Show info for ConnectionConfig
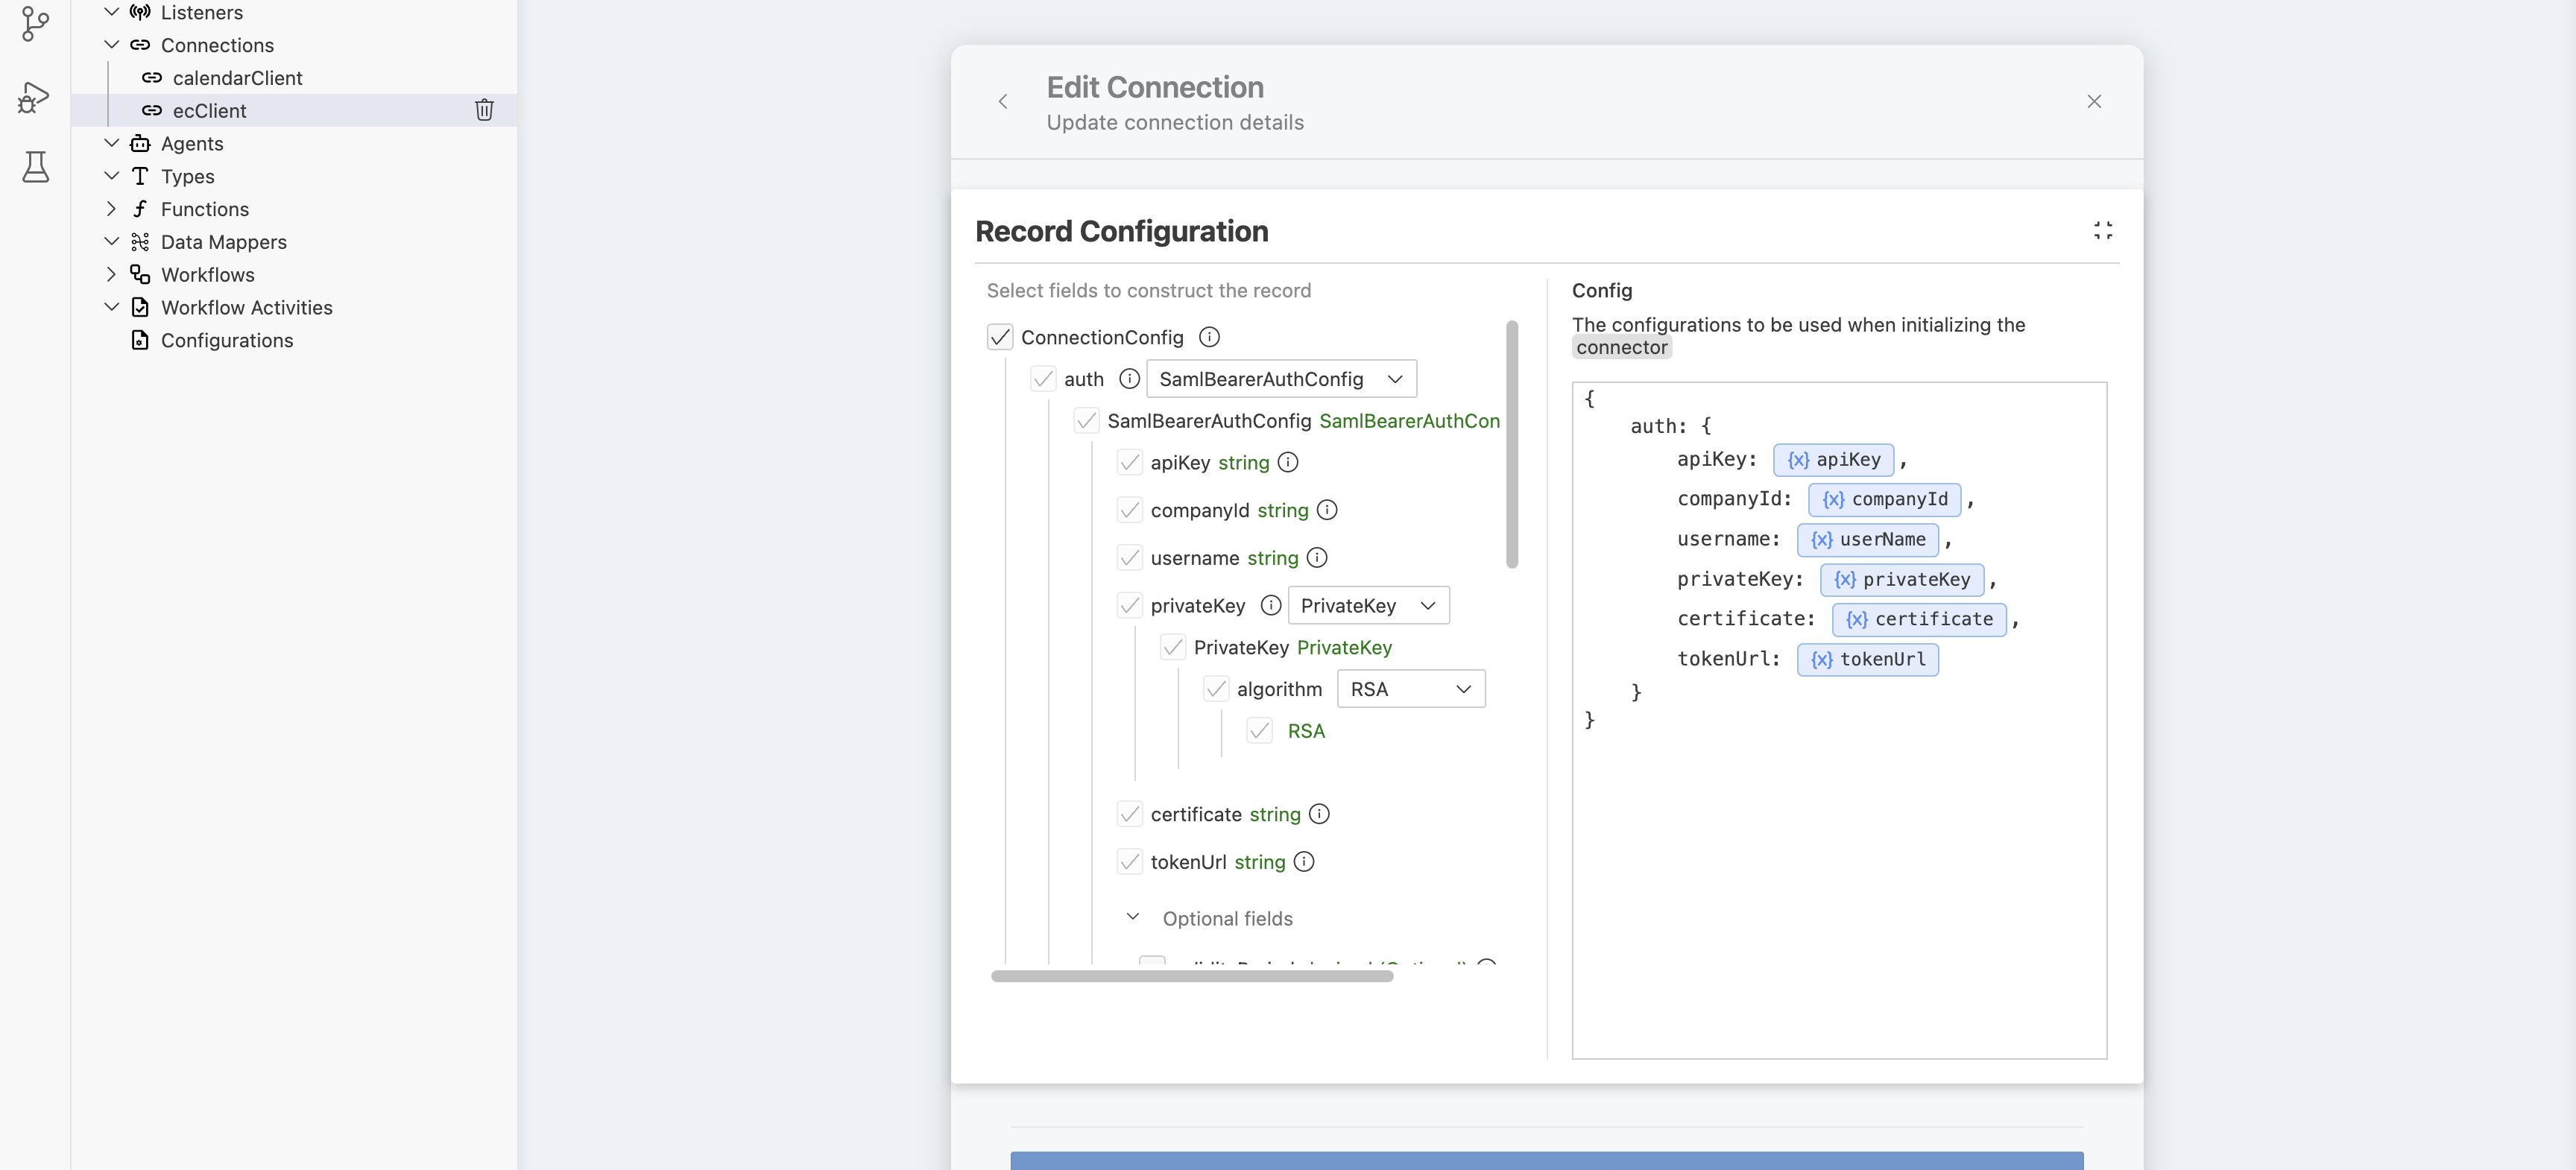 coord(1209,337)
